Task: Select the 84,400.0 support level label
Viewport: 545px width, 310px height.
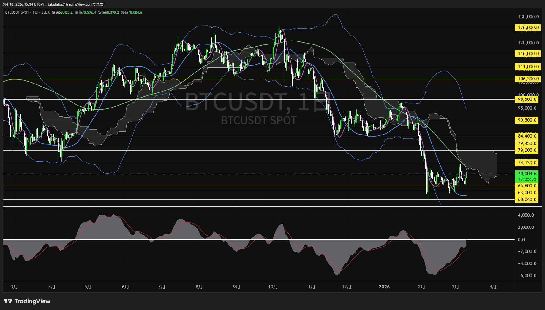Action: pos(527,136)
